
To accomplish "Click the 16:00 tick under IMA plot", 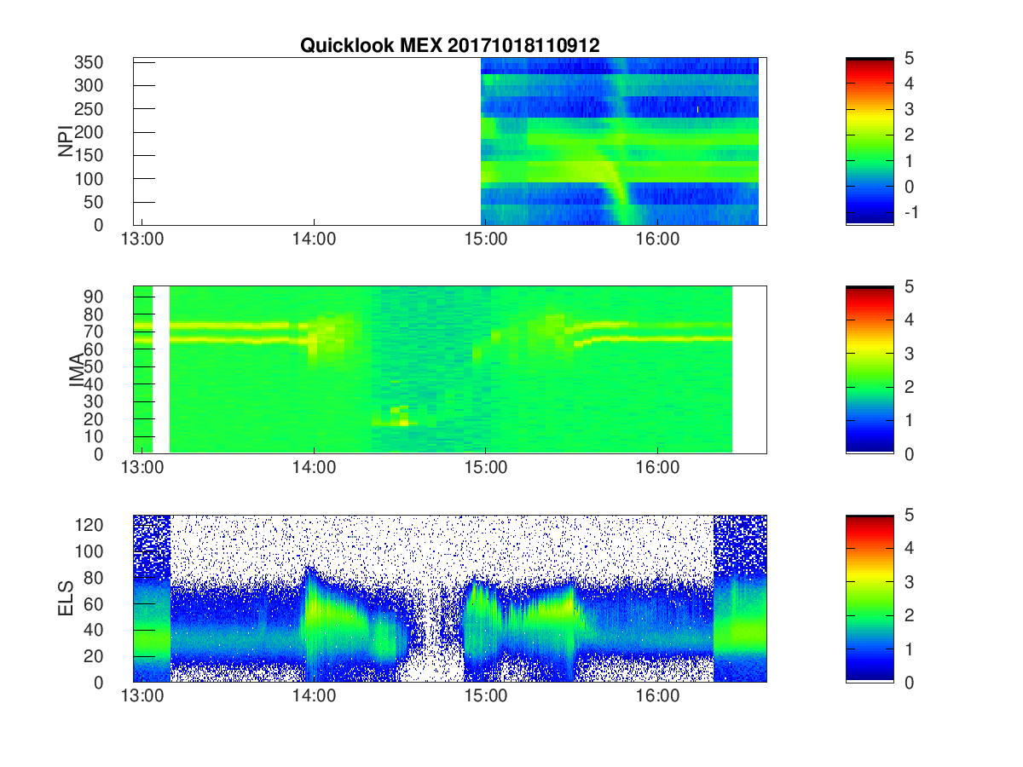I will point(658,468).
